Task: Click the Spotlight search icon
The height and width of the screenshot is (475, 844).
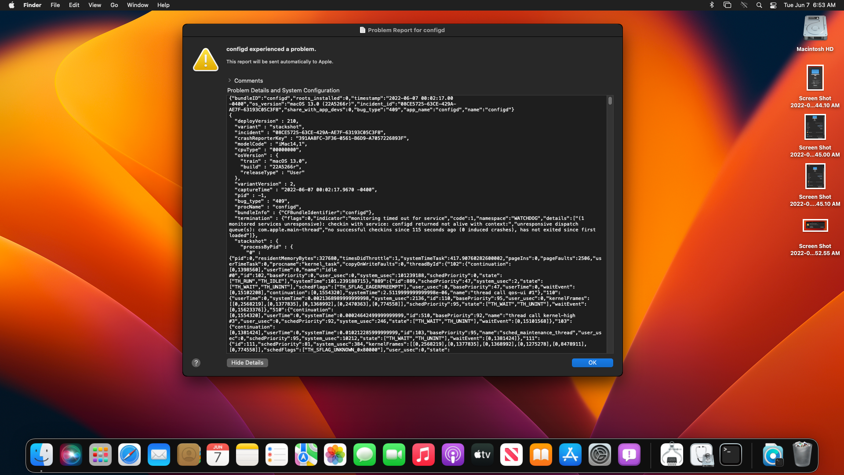Action: (x=759, y=5)
